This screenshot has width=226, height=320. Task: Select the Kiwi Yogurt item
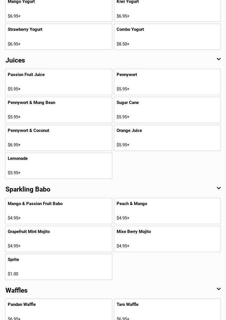[167, 10]
